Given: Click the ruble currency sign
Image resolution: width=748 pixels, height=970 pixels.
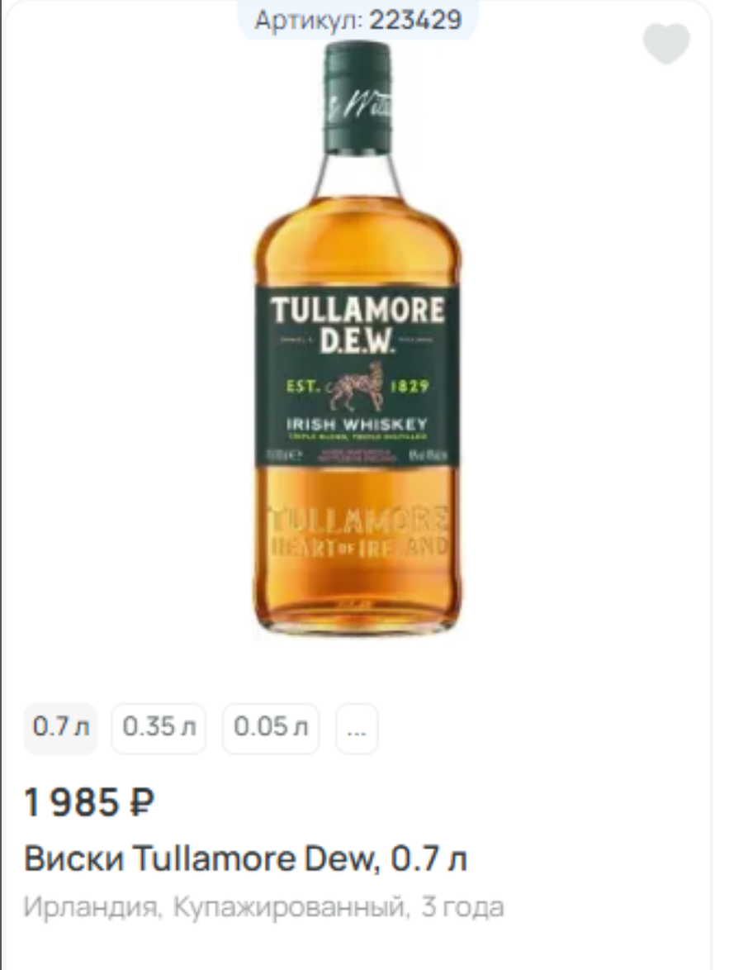Looking at the screenshot, I should coord(141,801).
